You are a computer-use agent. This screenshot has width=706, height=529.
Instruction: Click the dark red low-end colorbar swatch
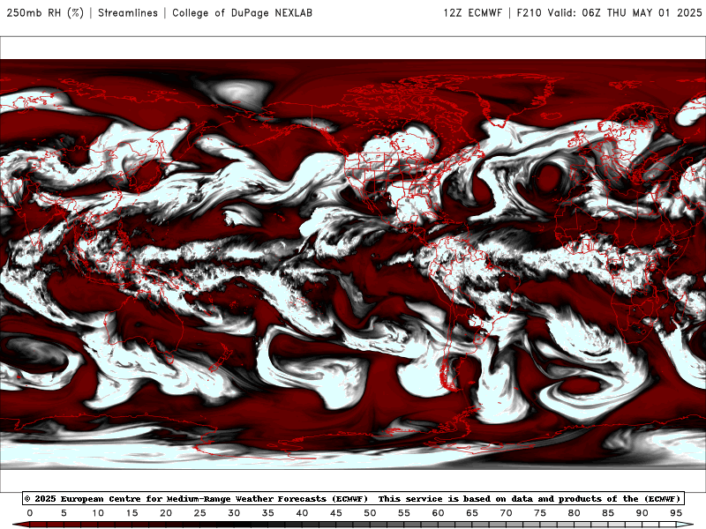(21, 525)
